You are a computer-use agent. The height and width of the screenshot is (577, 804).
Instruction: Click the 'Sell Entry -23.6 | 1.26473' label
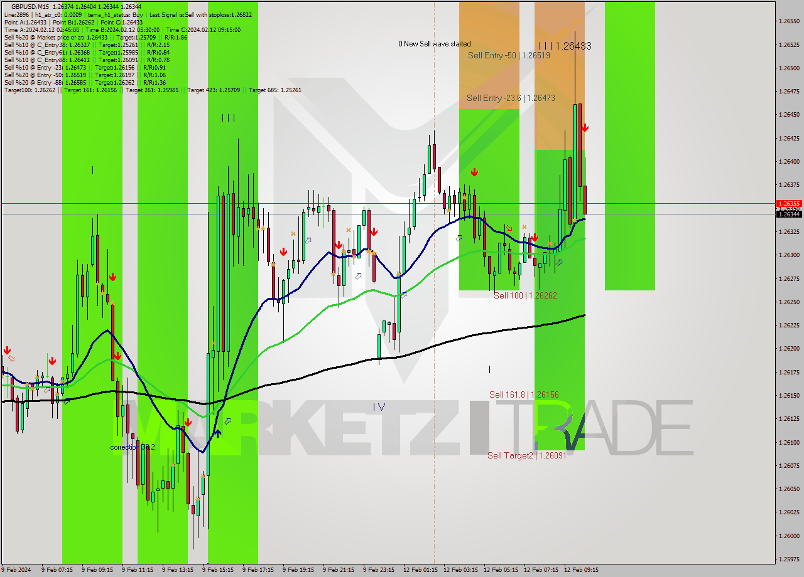click(511, 98)
